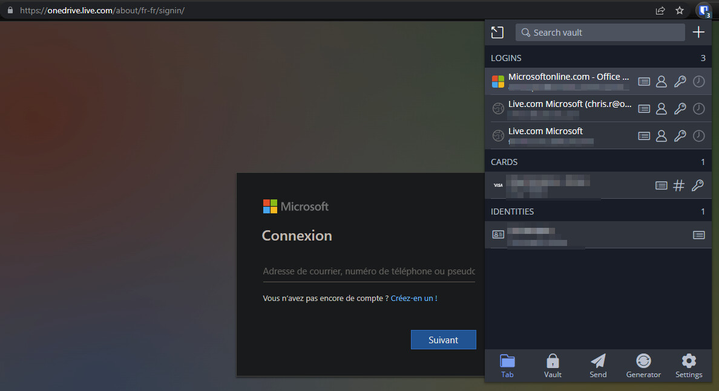Click the Search vault field

coord(600,32)
